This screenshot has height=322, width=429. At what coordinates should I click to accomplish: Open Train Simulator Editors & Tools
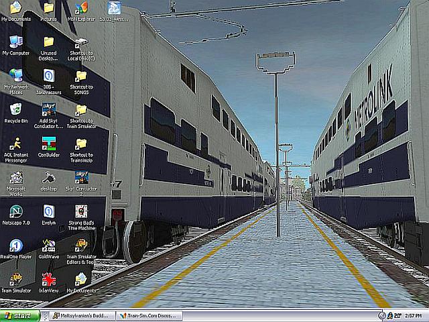click(81, 252)
